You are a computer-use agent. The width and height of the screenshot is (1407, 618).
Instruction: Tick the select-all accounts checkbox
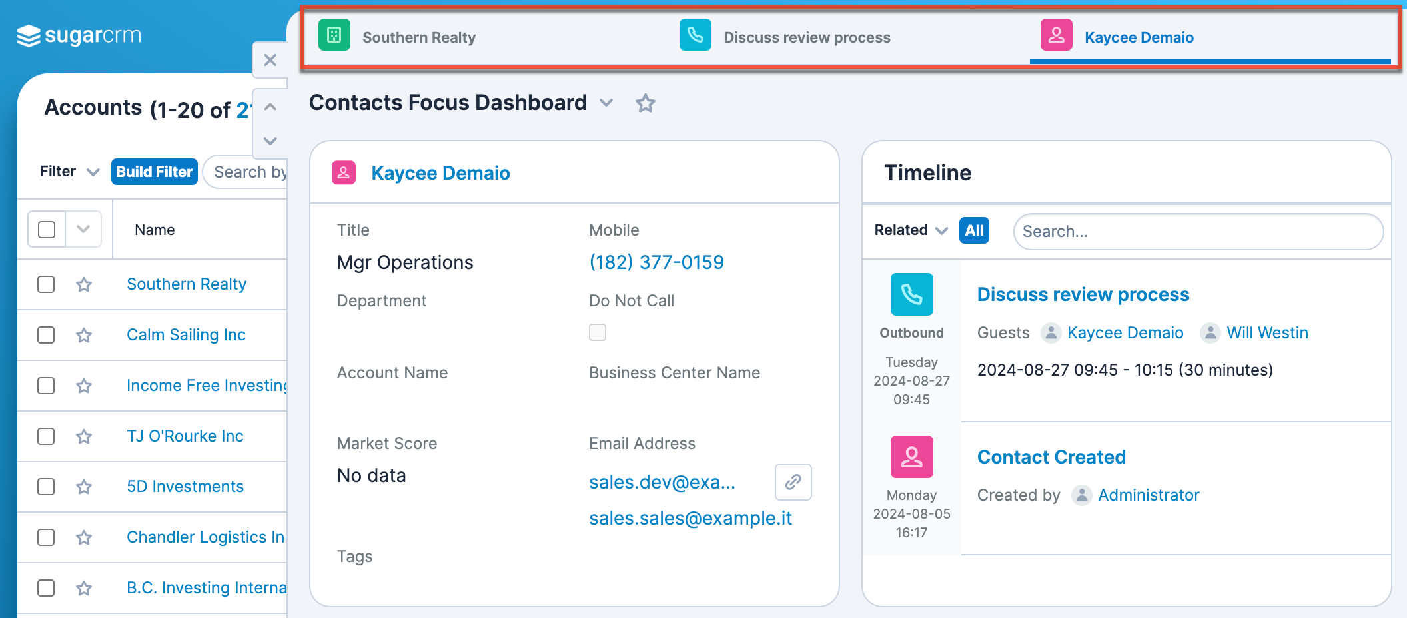tap(47, 230)
